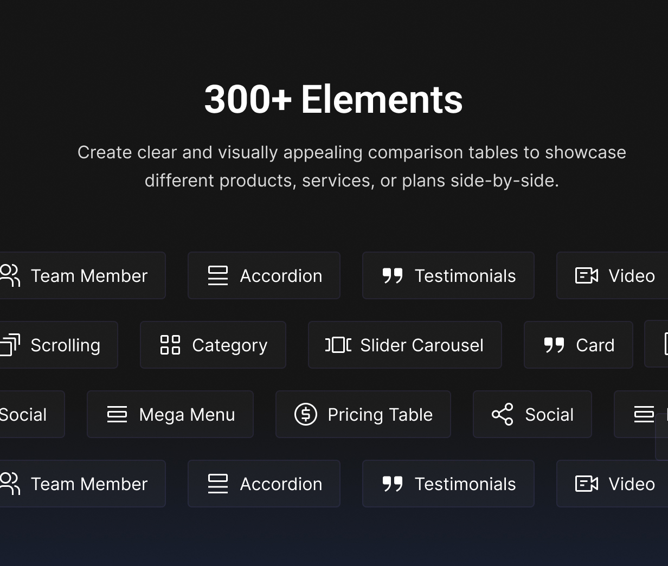Click the grid icon next to Category
This screenshot has width=668, height=566.
click(170, 345)
